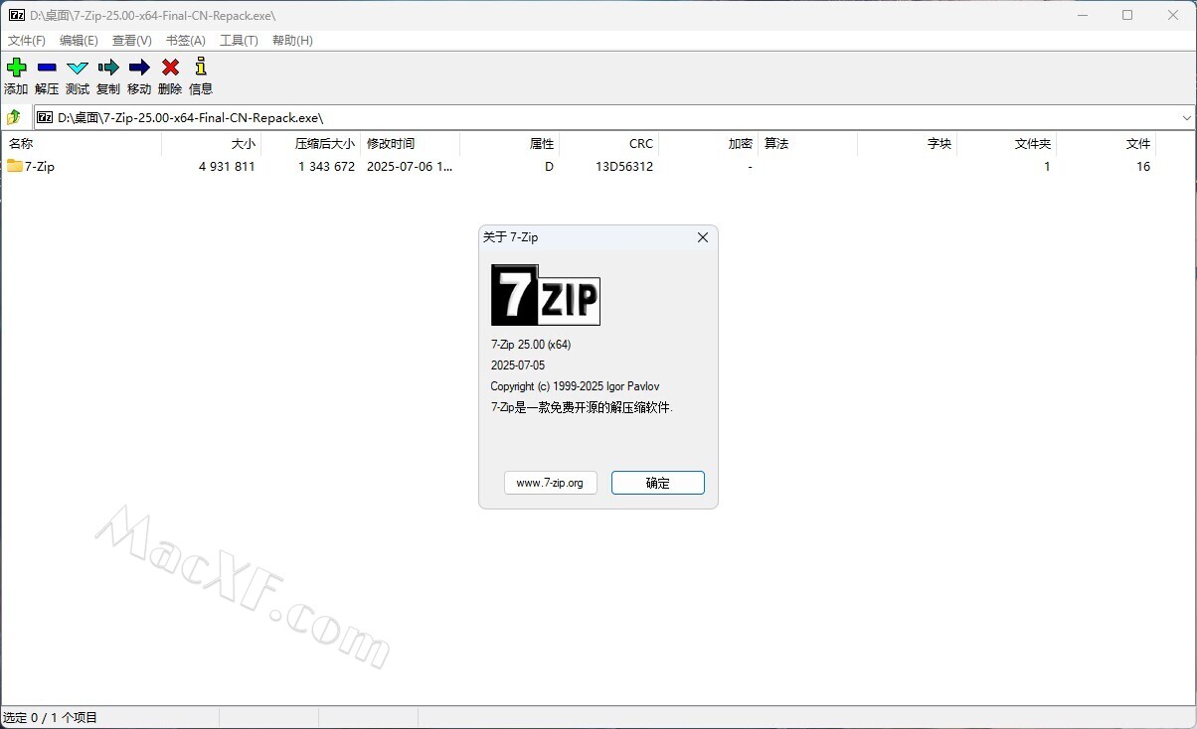This screenshot has height=729, width=1197.
Task: Click the date text 2025-07-05 in dialog
Action: pyautogui.click(x=518, y=365)
